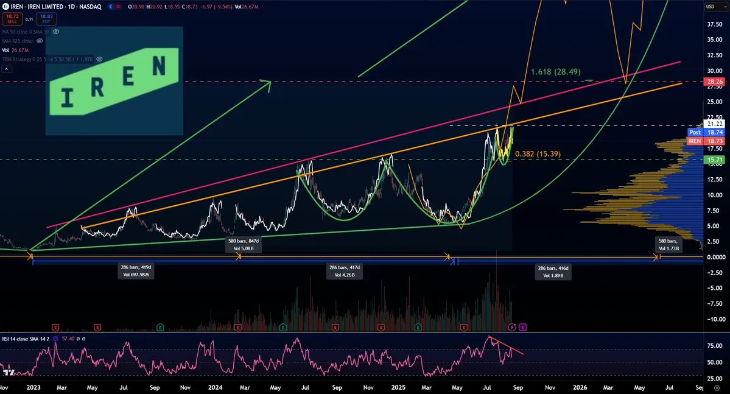
Task: Click the IREN green logo image on chart
Action: pyautogui.click(x=114, y=81)
